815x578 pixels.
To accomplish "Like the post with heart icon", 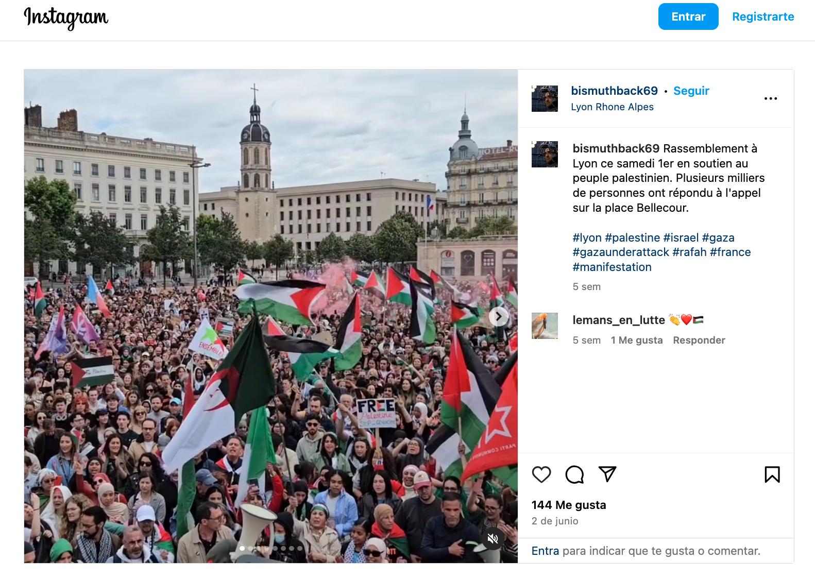I will coord(541,474).
